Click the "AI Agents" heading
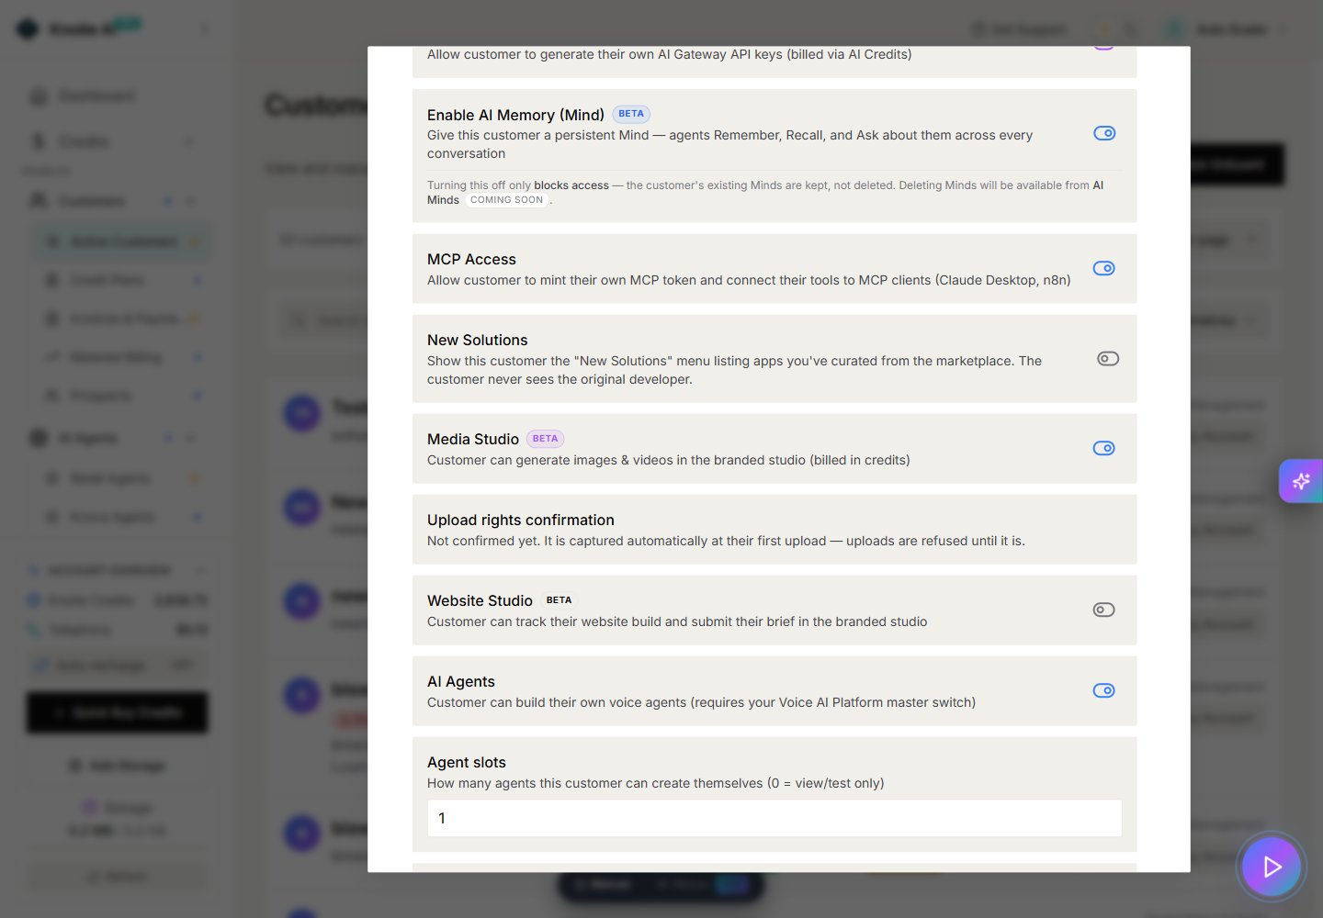Screen dimensions: 1323x918 [x=461, y=682]
